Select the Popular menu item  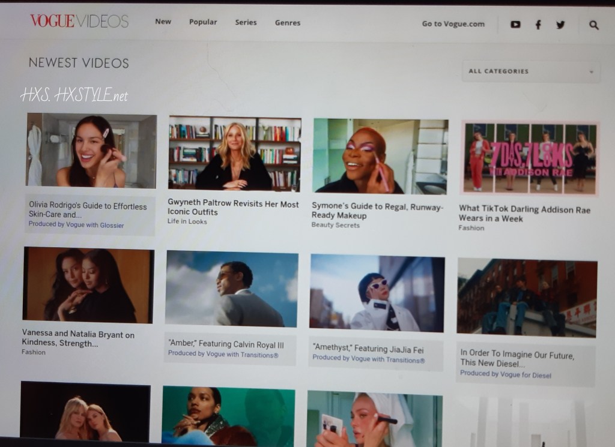(x=203, y=22)
